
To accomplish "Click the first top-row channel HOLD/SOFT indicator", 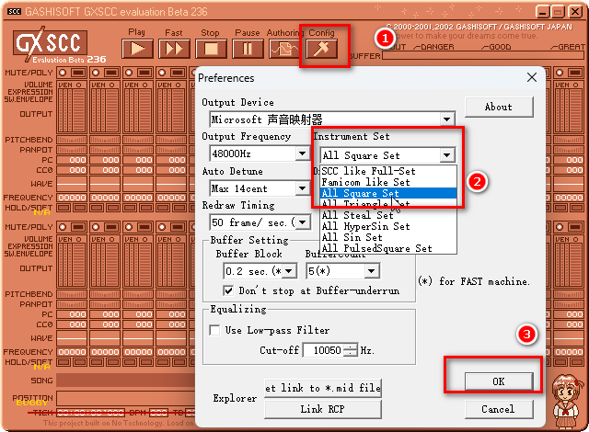I will [72, 208].
